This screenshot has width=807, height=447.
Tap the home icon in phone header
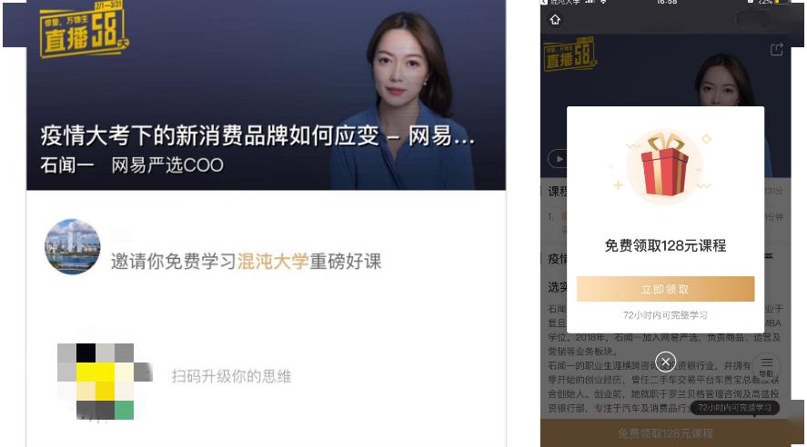click(x=555, y=19)
